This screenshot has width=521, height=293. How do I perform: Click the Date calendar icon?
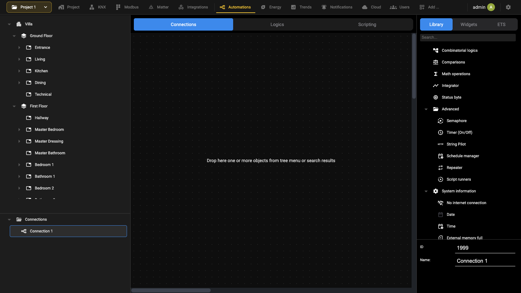coord(441,215)
